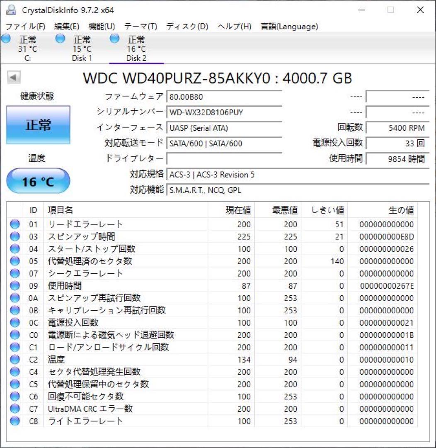Click the status icon for row 09
The image size is (436, 448).
(15, 286)
